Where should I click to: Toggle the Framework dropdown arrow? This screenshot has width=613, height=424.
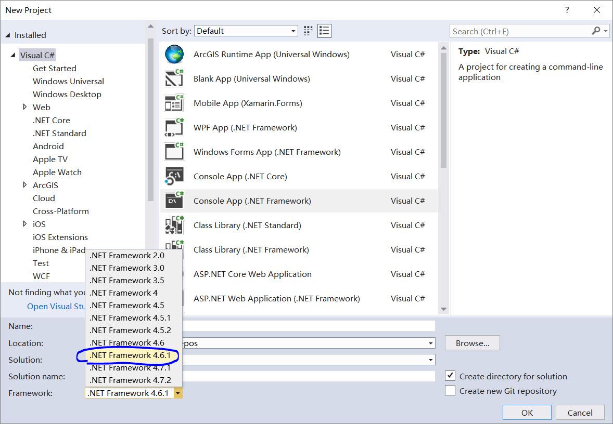tap(178, 393)
